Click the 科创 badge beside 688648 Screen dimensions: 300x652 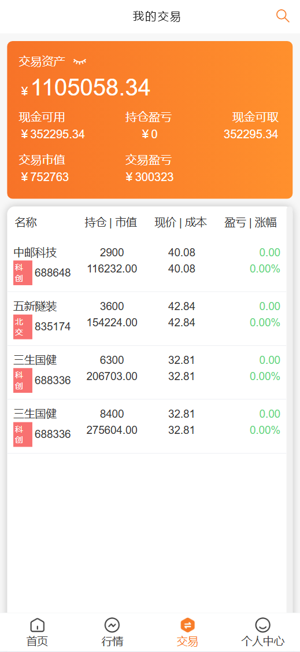point(23,273)
